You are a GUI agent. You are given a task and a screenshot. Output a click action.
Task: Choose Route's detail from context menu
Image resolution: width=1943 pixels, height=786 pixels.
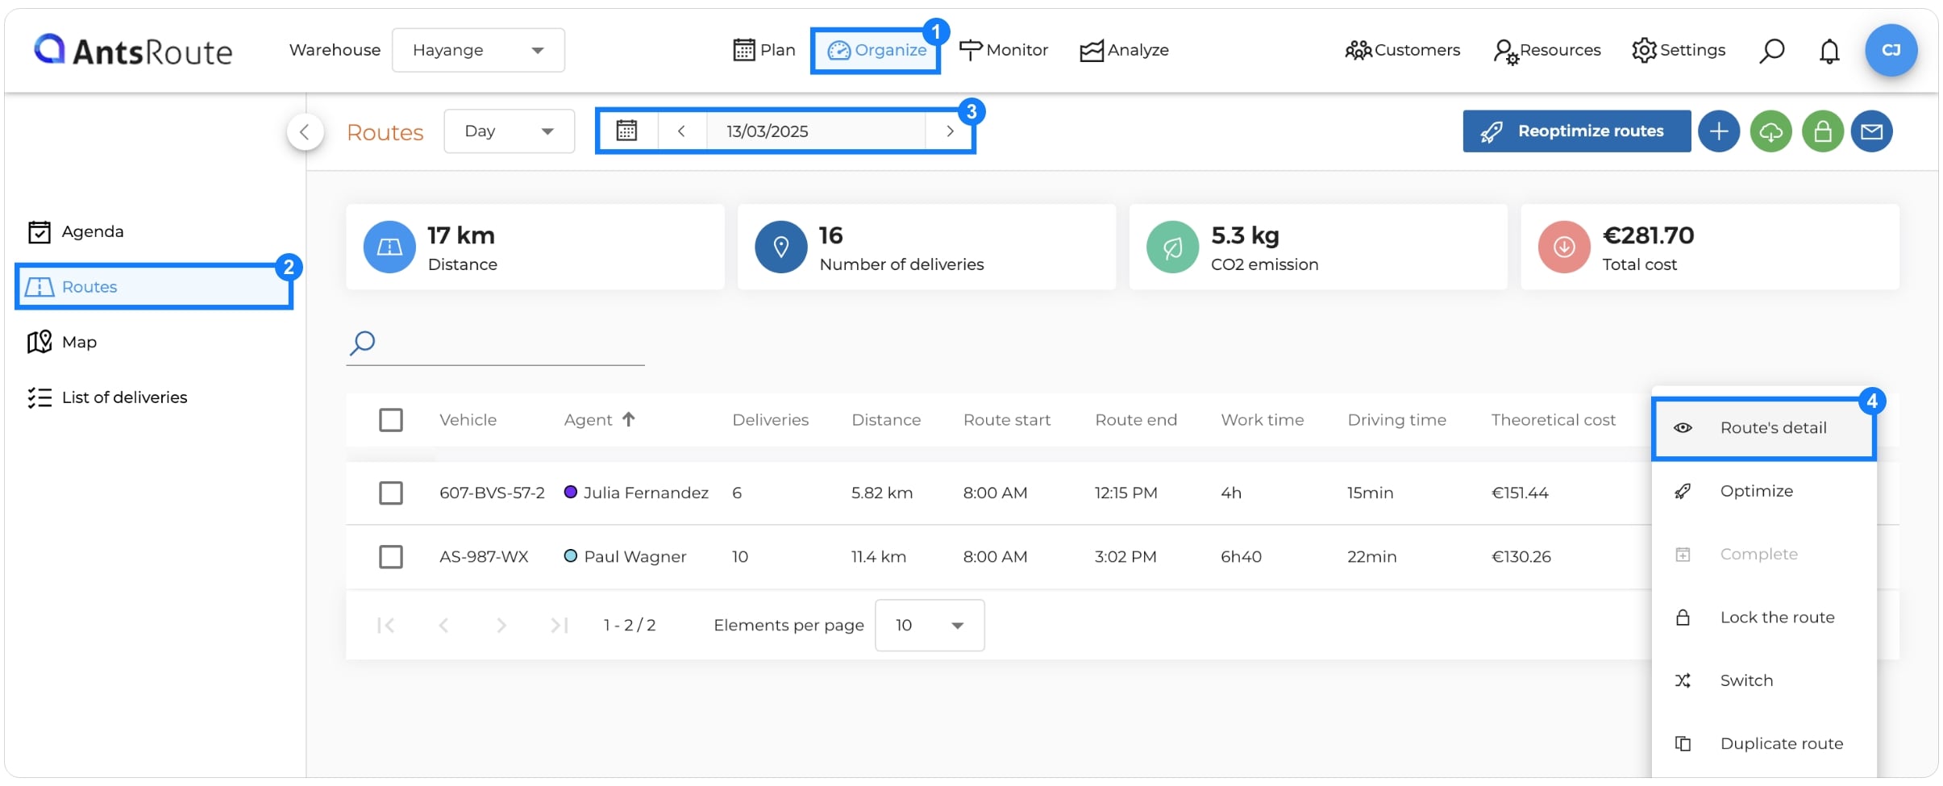point(1763,428)
